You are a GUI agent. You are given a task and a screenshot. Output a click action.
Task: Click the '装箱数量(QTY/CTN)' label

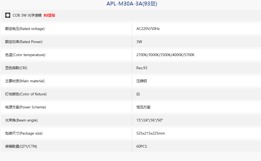pos(21,146)
